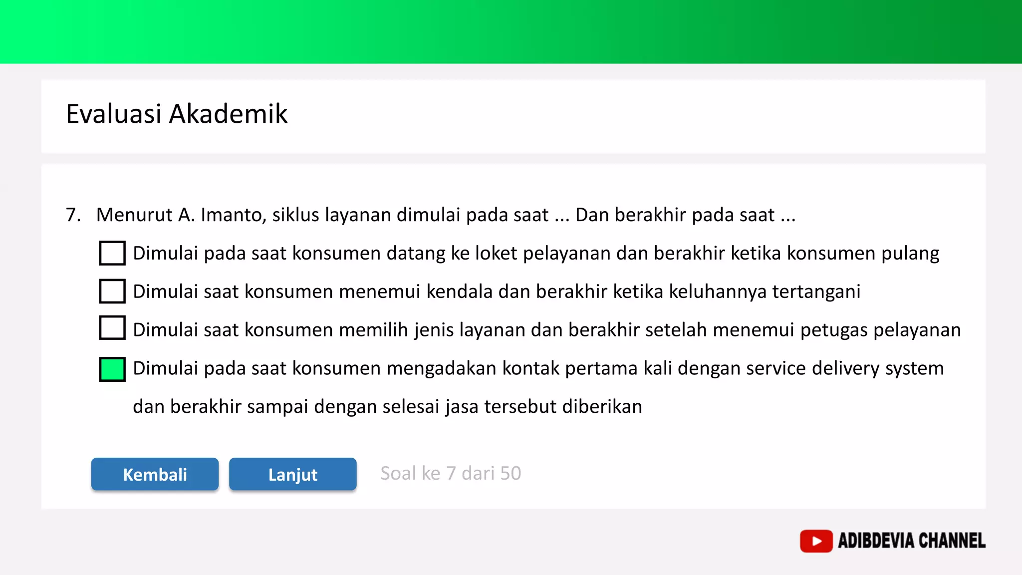The height and width of the screenshot is (575, 1022).
Task: Tick the checkbox for konsumen menemui kendala
Action: 112,291
